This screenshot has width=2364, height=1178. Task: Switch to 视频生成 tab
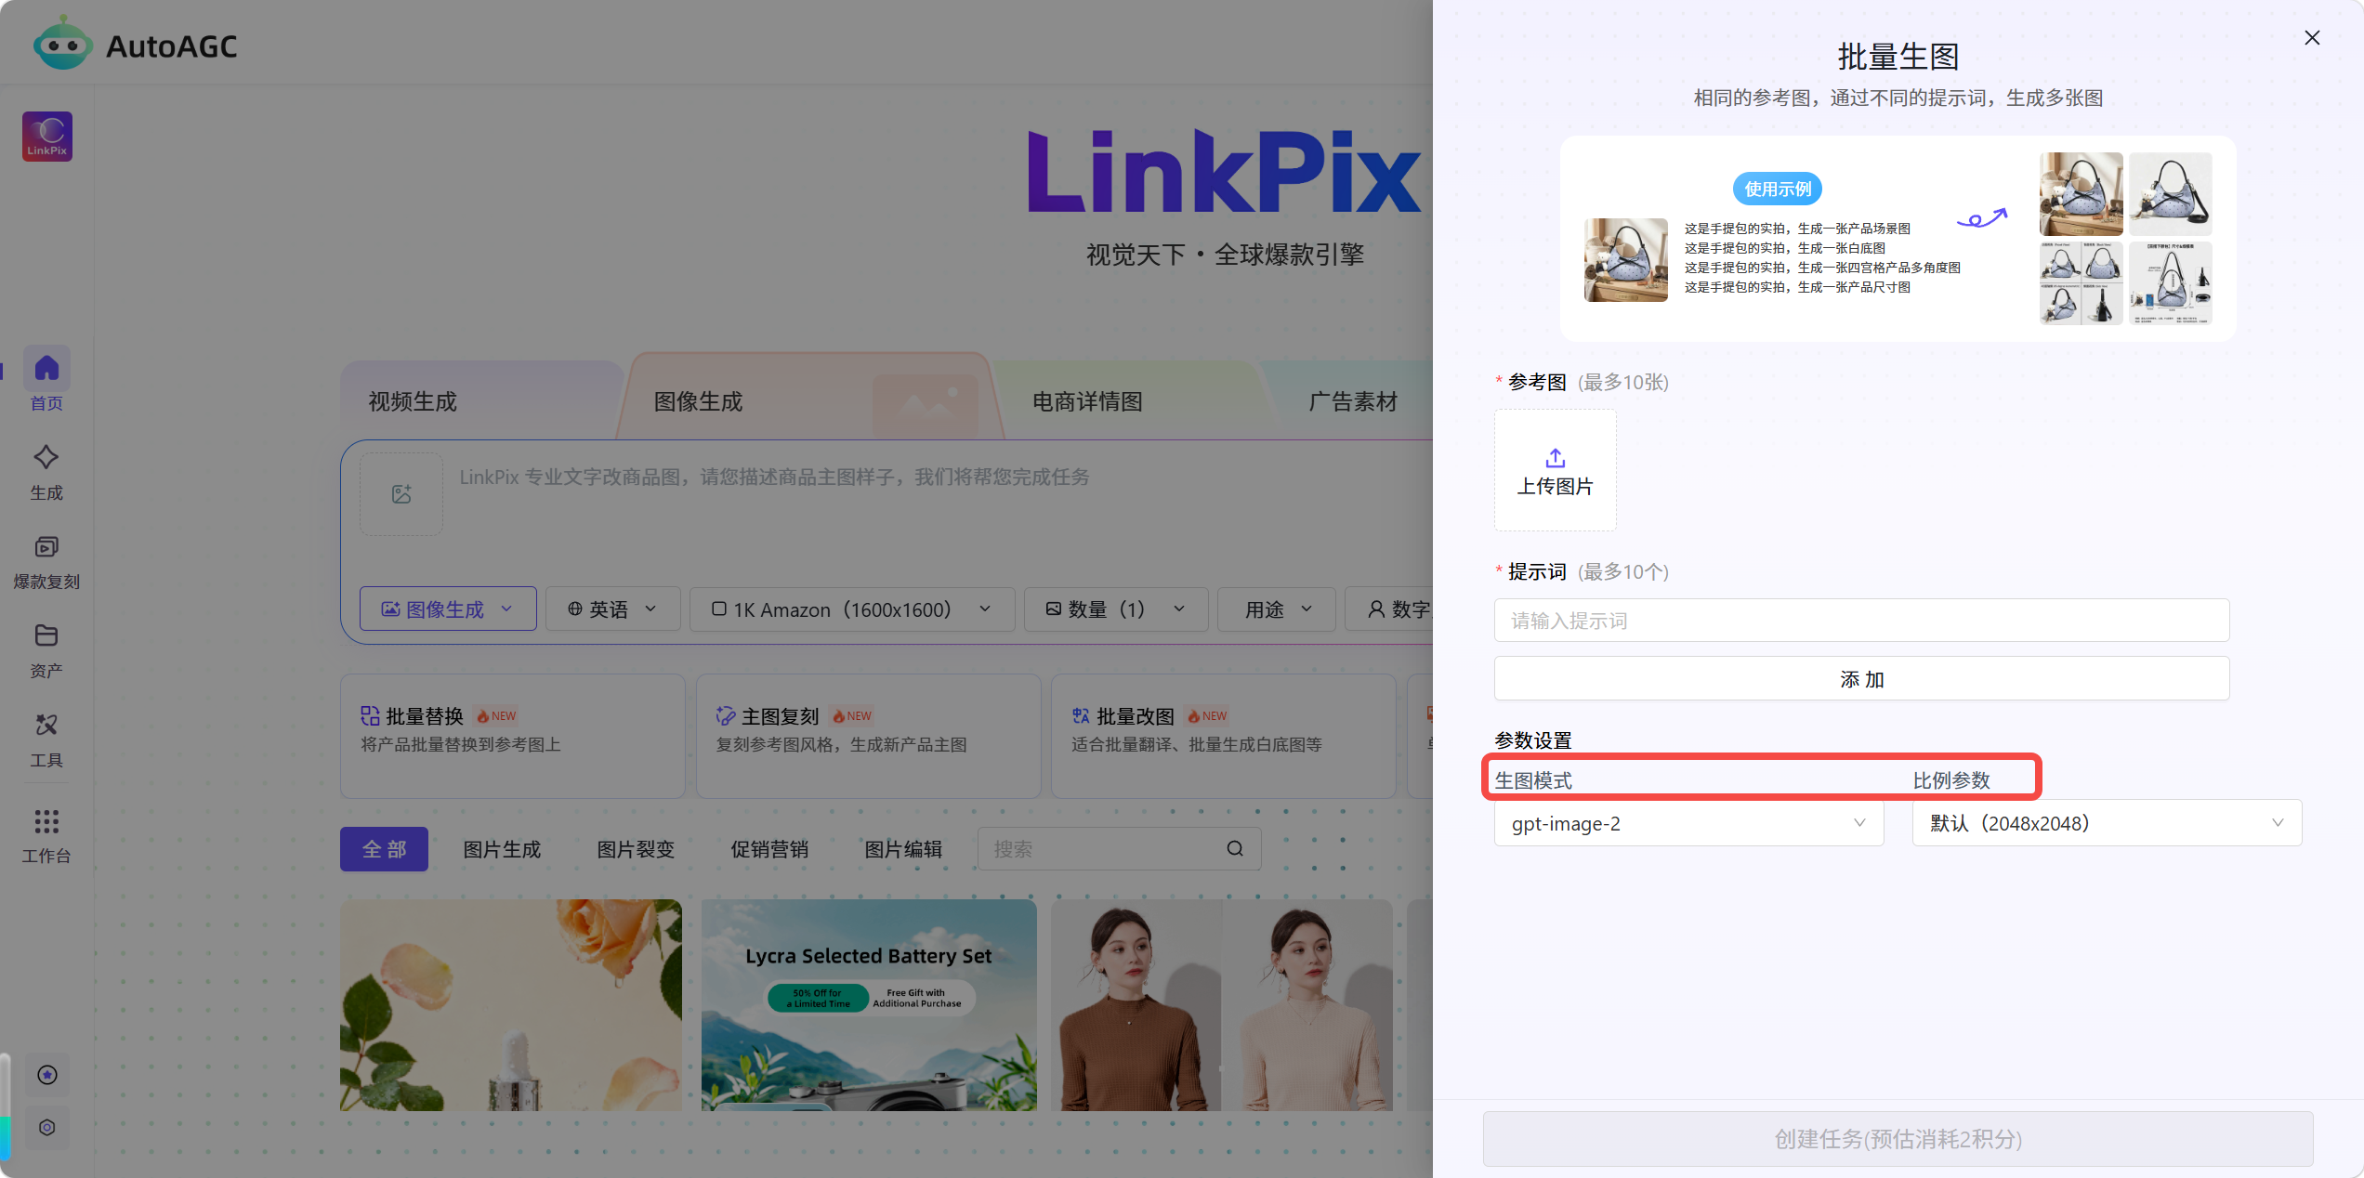413,401
